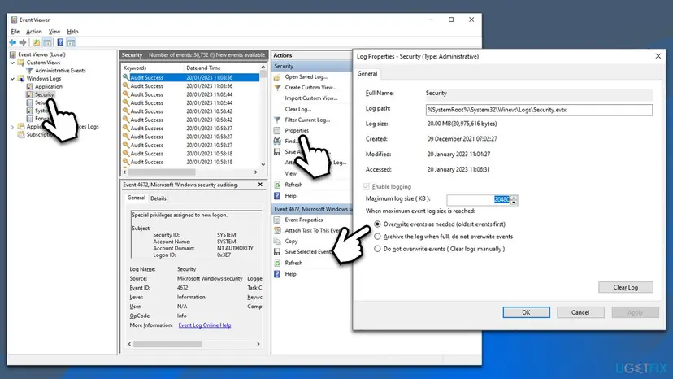Viewport: 673px width, 379px height.
Task: Click the Help icon under Event 4672 actions
Action: (x=277, y=274)
